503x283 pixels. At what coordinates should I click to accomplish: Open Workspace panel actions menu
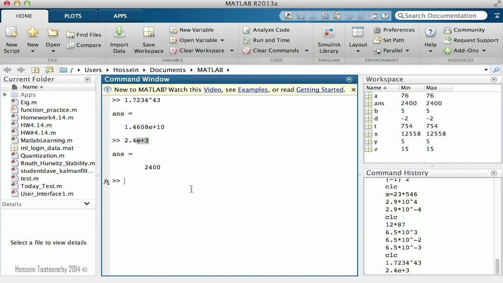pyautogui.click(x=494, y=79)
